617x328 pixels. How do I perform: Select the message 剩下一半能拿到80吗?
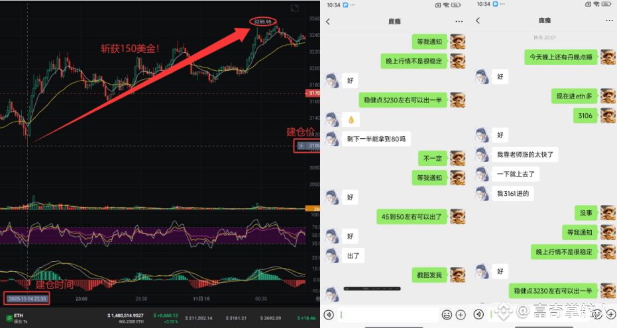[376, 139]
